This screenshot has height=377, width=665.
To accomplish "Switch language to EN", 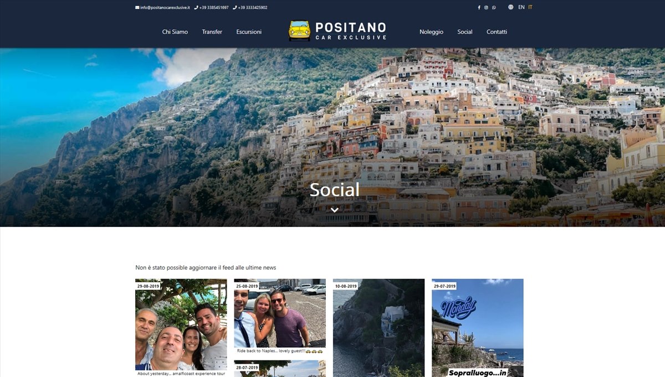I will (x=521, y=7).
